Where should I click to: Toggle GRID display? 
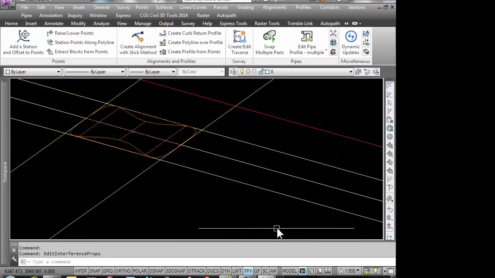point(108,271)
